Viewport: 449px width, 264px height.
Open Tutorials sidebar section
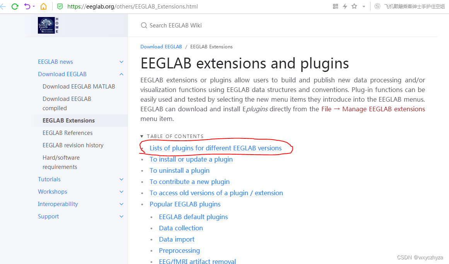click(x=49, y=179)
